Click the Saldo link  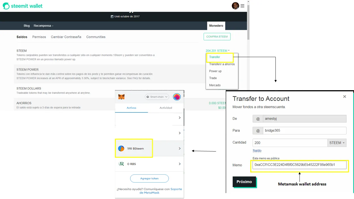(257, 151)
